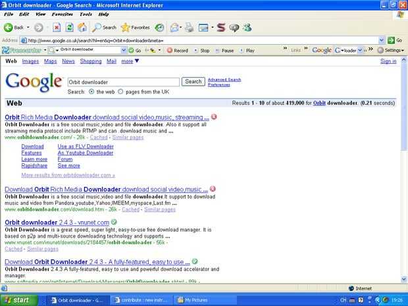Click the Google logo on page

(x=34, y=82)
